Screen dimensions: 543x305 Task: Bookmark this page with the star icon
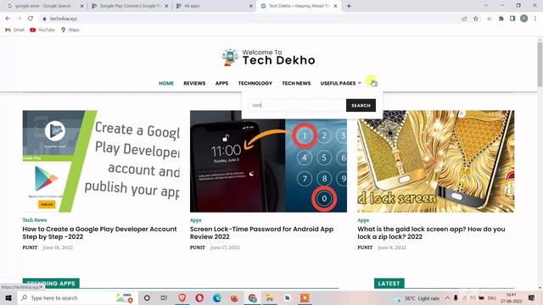coord(476,19)
